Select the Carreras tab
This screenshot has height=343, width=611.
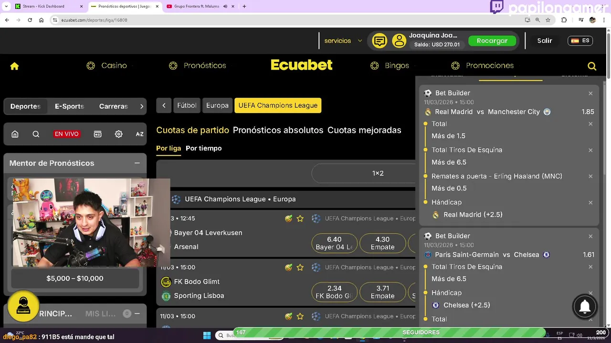tap(114, 106)
